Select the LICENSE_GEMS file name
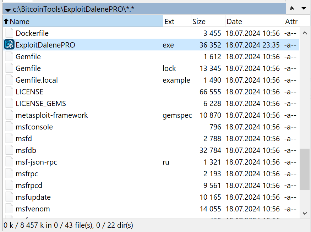Viewport: 311px width, 232px height. click(41, 104)
